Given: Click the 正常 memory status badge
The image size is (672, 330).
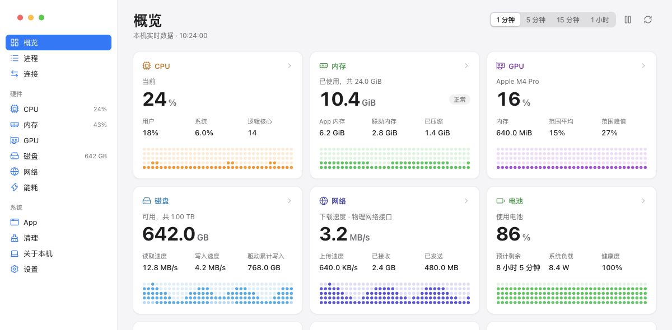Looking at the screenshot, I should point(460,100).
